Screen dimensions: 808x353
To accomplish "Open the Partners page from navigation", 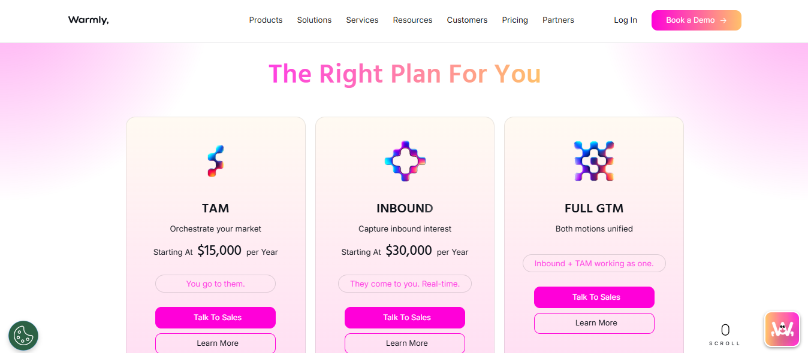I will [x=558, y=20].
